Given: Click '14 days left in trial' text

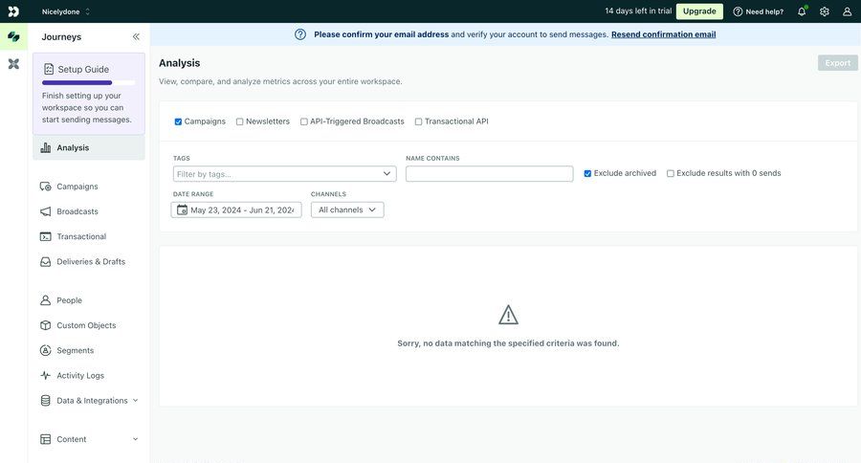Looking at the screenshot, I should click(x=638, y=11).
